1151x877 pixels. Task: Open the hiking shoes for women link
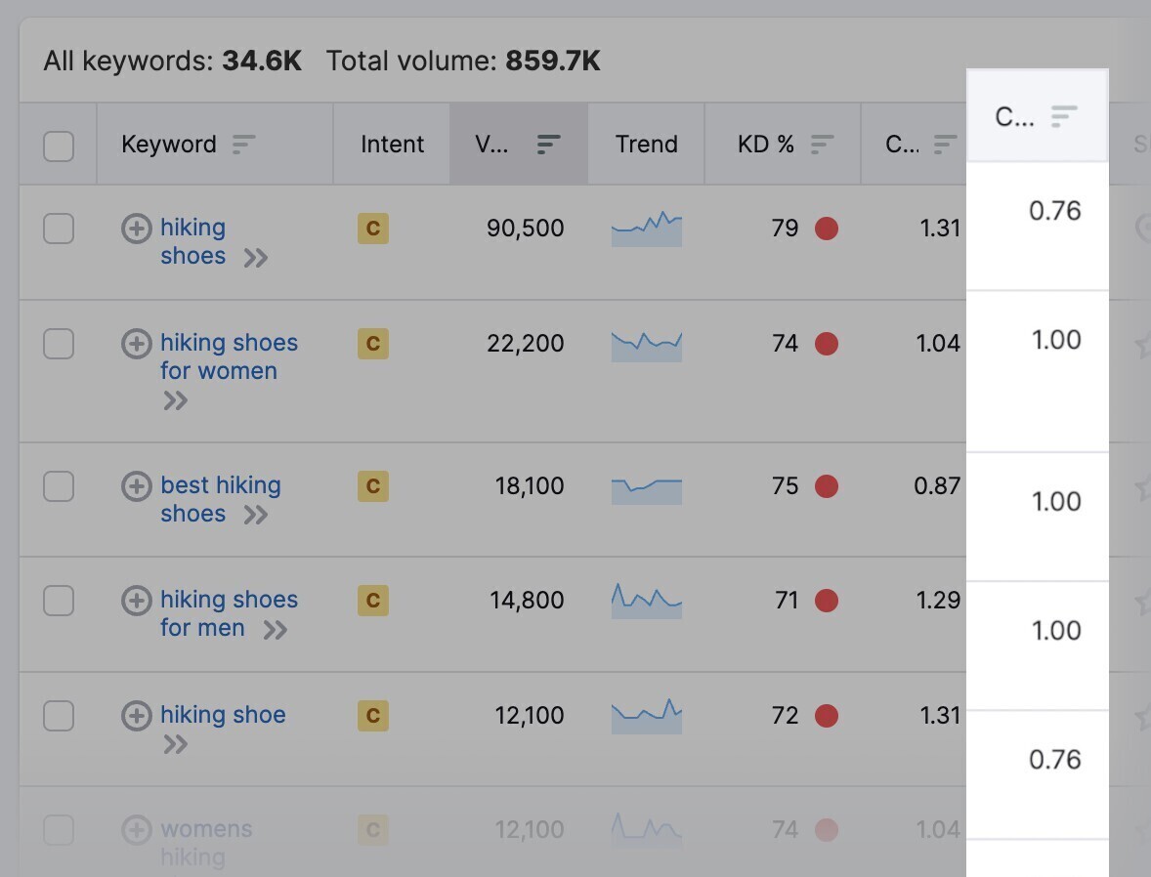coord(229,356)
